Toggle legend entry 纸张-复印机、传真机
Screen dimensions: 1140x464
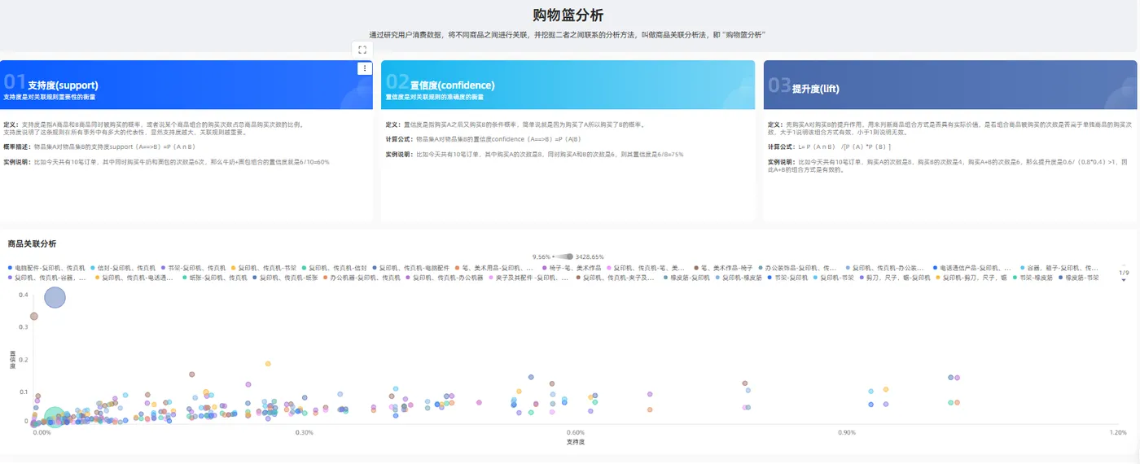pyautogui.click(x=215, y=278)
